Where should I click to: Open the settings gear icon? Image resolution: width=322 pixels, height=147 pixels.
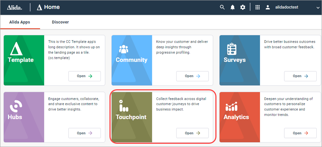coord(243,8)
